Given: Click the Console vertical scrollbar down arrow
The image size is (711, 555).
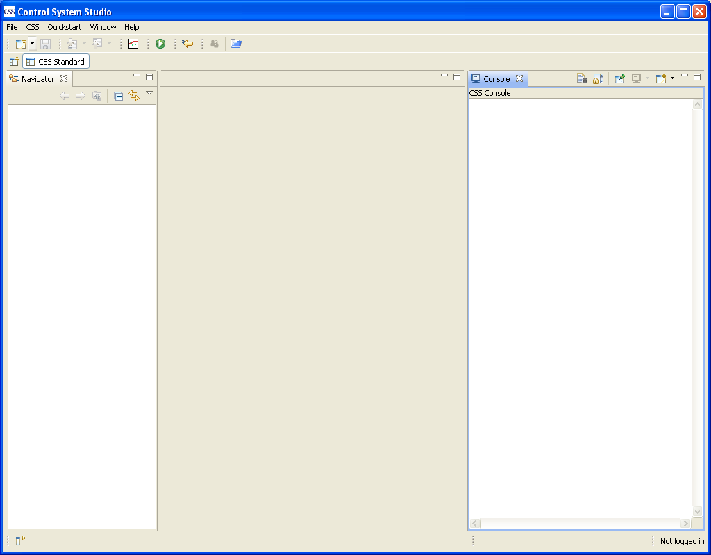Looking at the screenshot, I should tap(697, 512).
